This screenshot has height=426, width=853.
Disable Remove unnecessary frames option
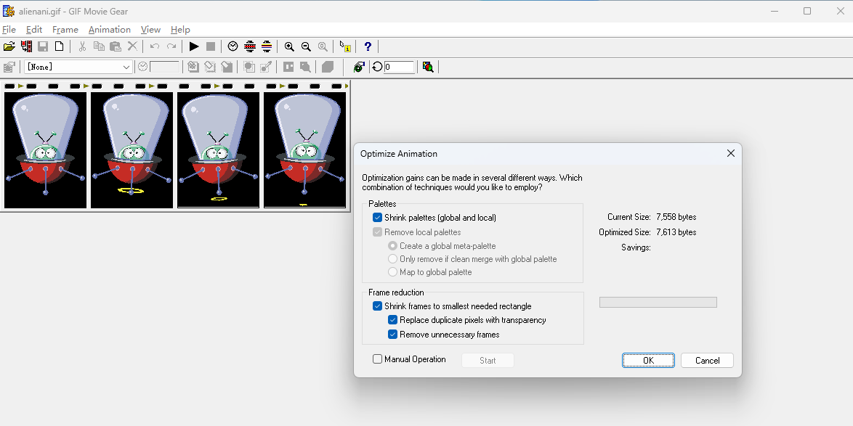click(392, 335)
